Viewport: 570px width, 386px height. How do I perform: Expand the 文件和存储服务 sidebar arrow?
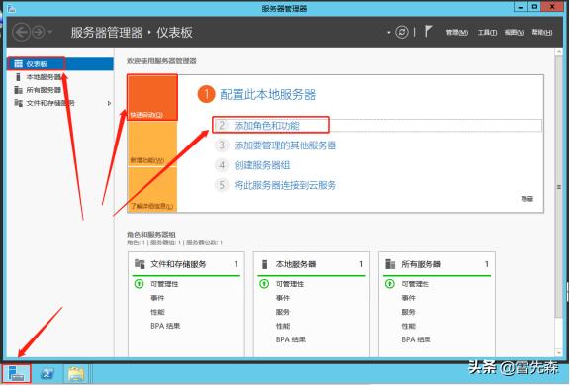point(109,103)
